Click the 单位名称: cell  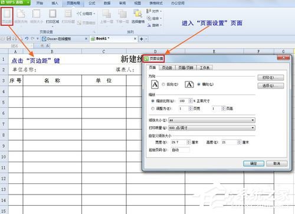25,70
